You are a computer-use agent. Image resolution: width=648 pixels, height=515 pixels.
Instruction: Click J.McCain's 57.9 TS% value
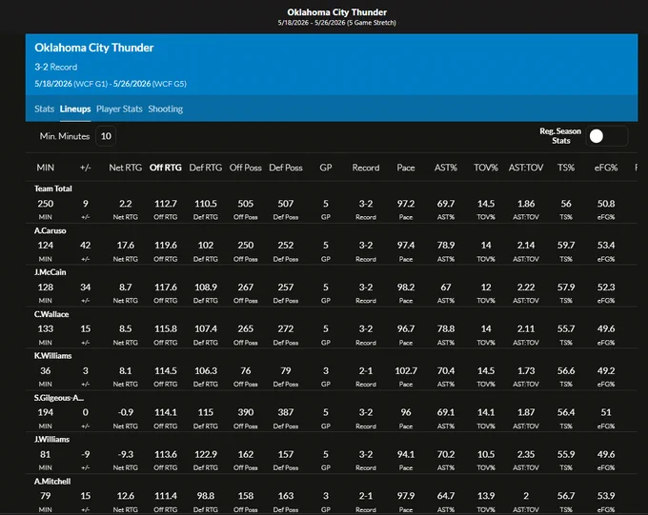click(x=566, y=287)
